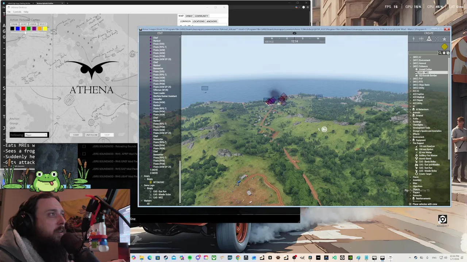The width and height of the screenshot is (467, 262).
Task: Open the Help menu in Athena Desktop
Action: pos(26,12)
